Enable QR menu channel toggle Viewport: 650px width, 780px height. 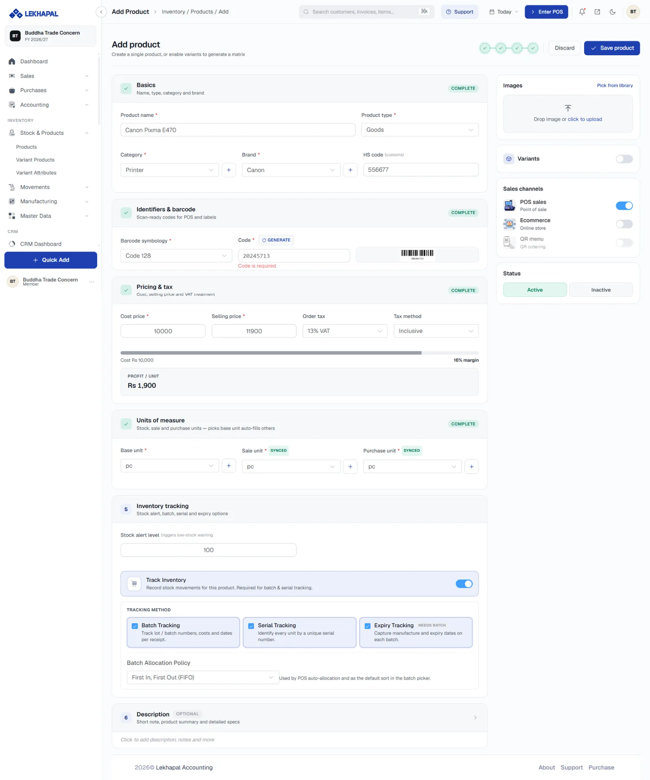pos(624,243)
